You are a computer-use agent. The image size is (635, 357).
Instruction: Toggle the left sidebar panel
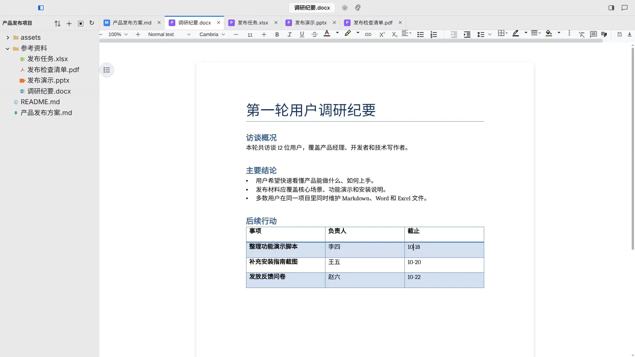click(x=41, y=8)
